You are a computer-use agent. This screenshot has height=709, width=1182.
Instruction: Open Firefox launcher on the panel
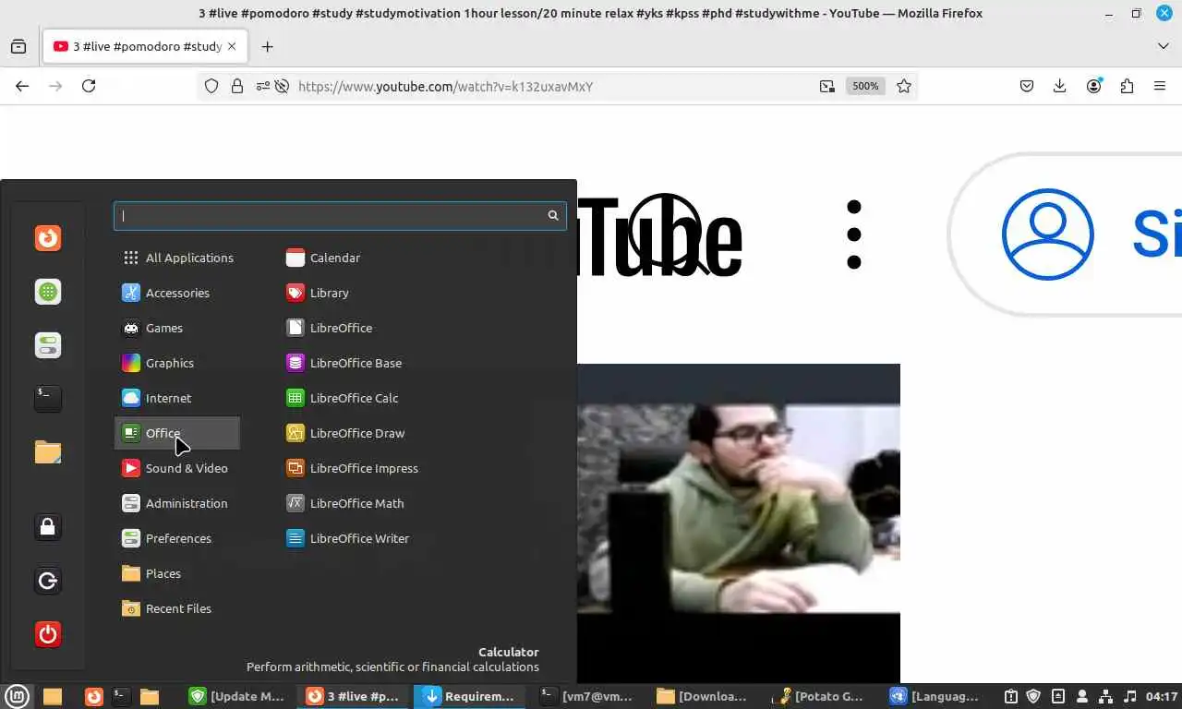[94, 696]
